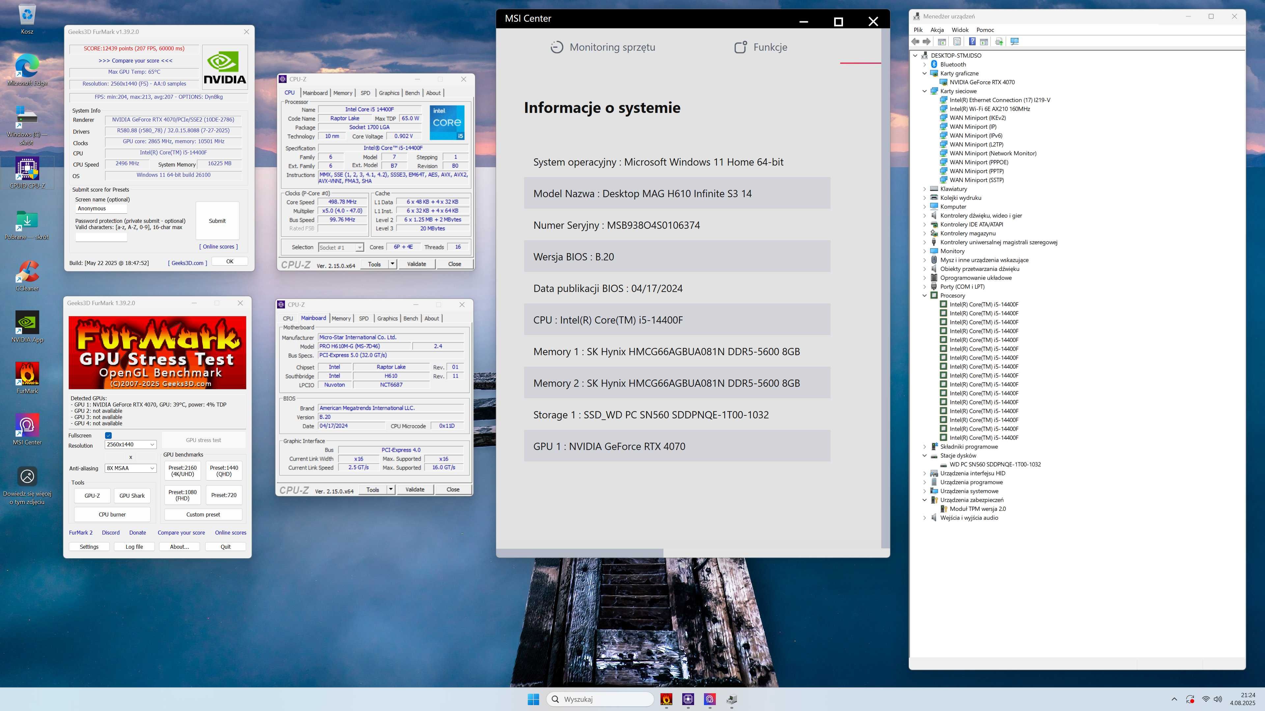Click Validate in the upper CPU-Z window
The width and height of the screenshot is (1265, 711).
(x=416, y=264)
